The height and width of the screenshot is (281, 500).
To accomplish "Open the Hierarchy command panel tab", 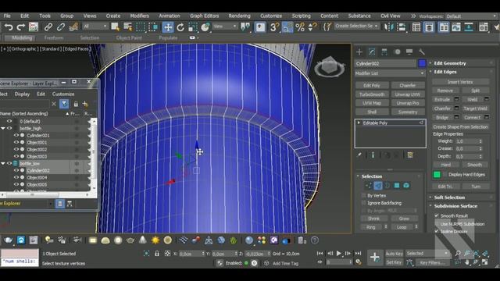I will pyautogui.click(x=384, y=52).
